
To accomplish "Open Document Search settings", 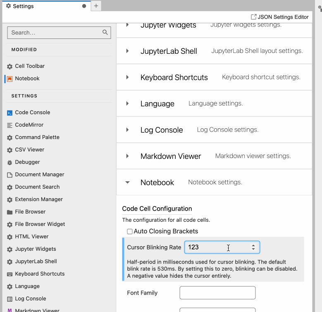I will 37,187.
